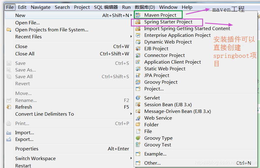Click the Session Bean (EJB 3.x) icon
The height and width of the screenshot is (168, 260).
(138, 105)
